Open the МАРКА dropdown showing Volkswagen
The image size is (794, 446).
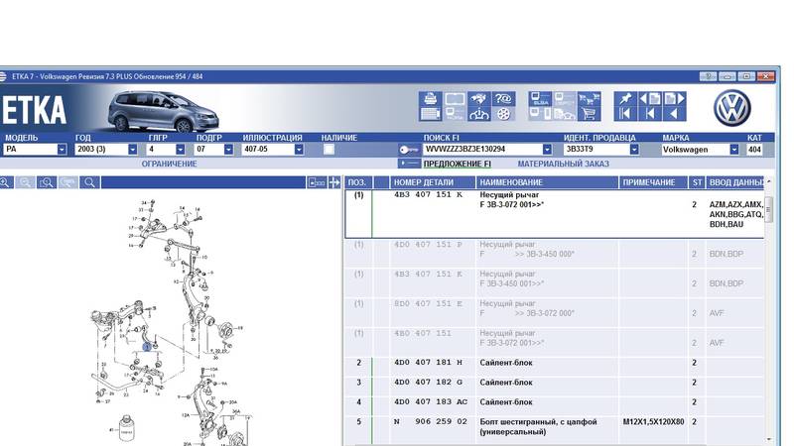point(701,150)
